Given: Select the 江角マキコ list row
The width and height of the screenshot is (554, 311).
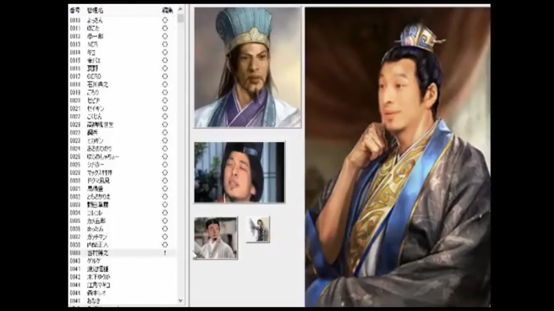Looking at the screenshot, I should click(x=123, y=285).
